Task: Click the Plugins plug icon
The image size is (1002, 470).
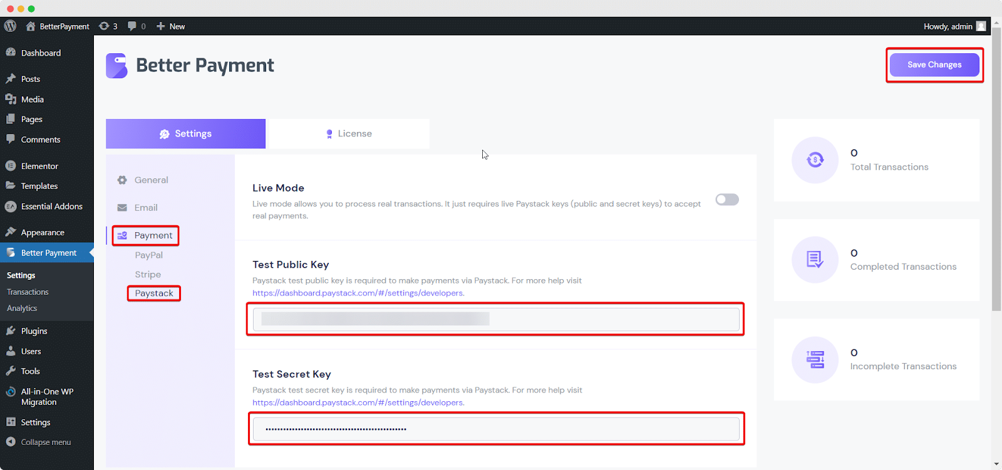Action: [11, 330]
